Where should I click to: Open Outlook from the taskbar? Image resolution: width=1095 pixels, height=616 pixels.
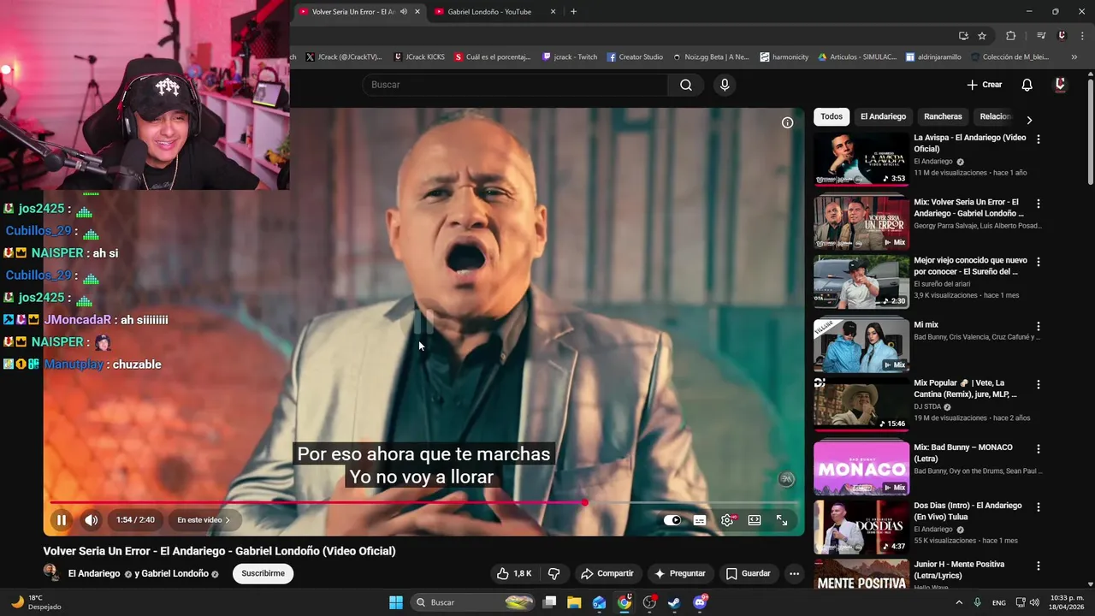pos(600,602)
